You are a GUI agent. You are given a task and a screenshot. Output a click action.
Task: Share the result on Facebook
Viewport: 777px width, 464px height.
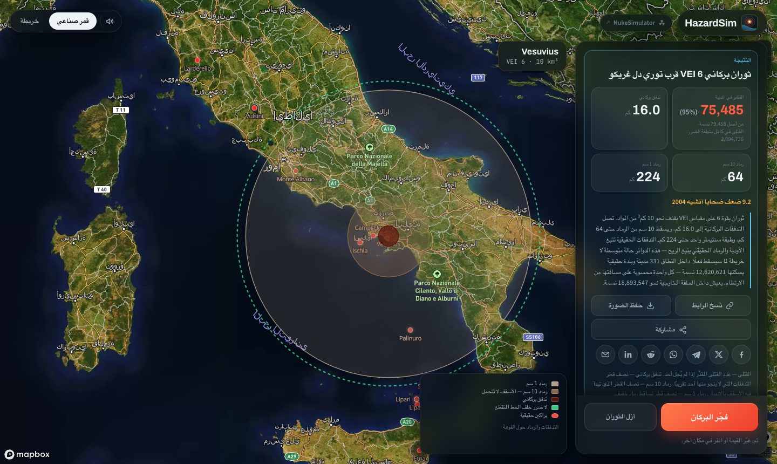(x=741, y=354)
